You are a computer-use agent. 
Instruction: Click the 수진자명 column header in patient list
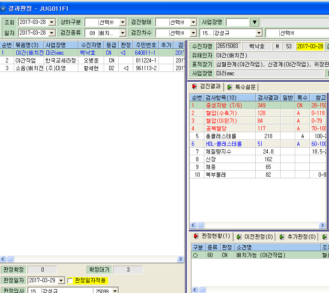tap(91, 45)
